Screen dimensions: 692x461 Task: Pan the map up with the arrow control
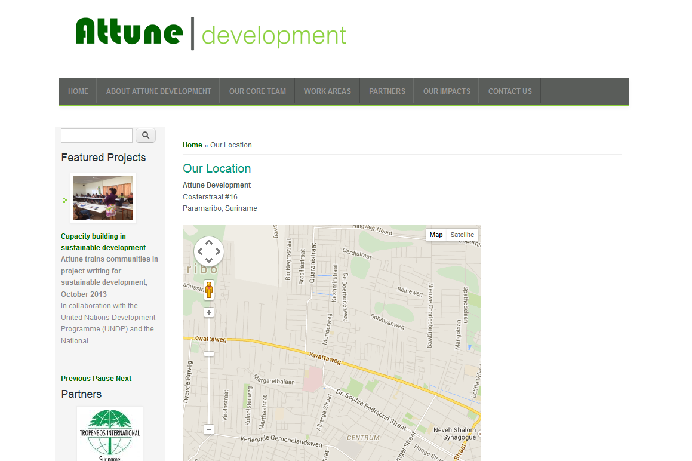209,241
